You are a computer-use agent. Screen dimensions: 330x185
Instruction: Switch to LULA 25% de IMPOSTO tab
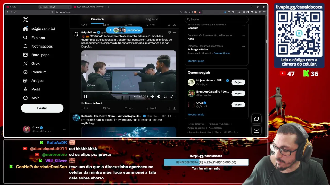tap(89, 7)
